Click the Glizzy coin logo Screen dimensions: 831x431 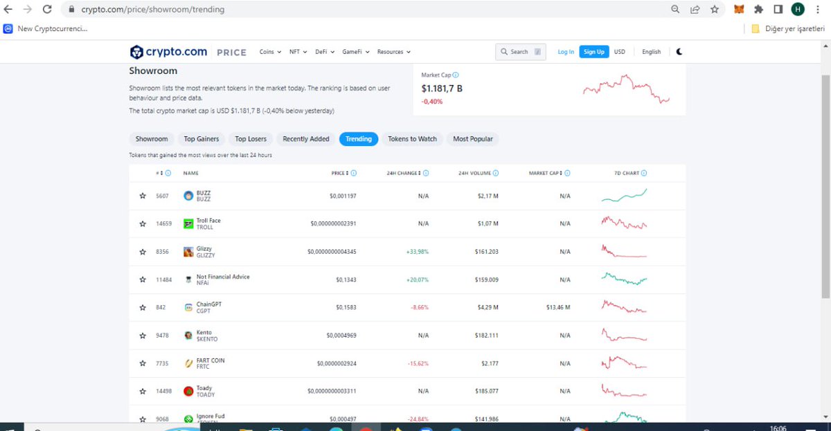coord(188,252)
